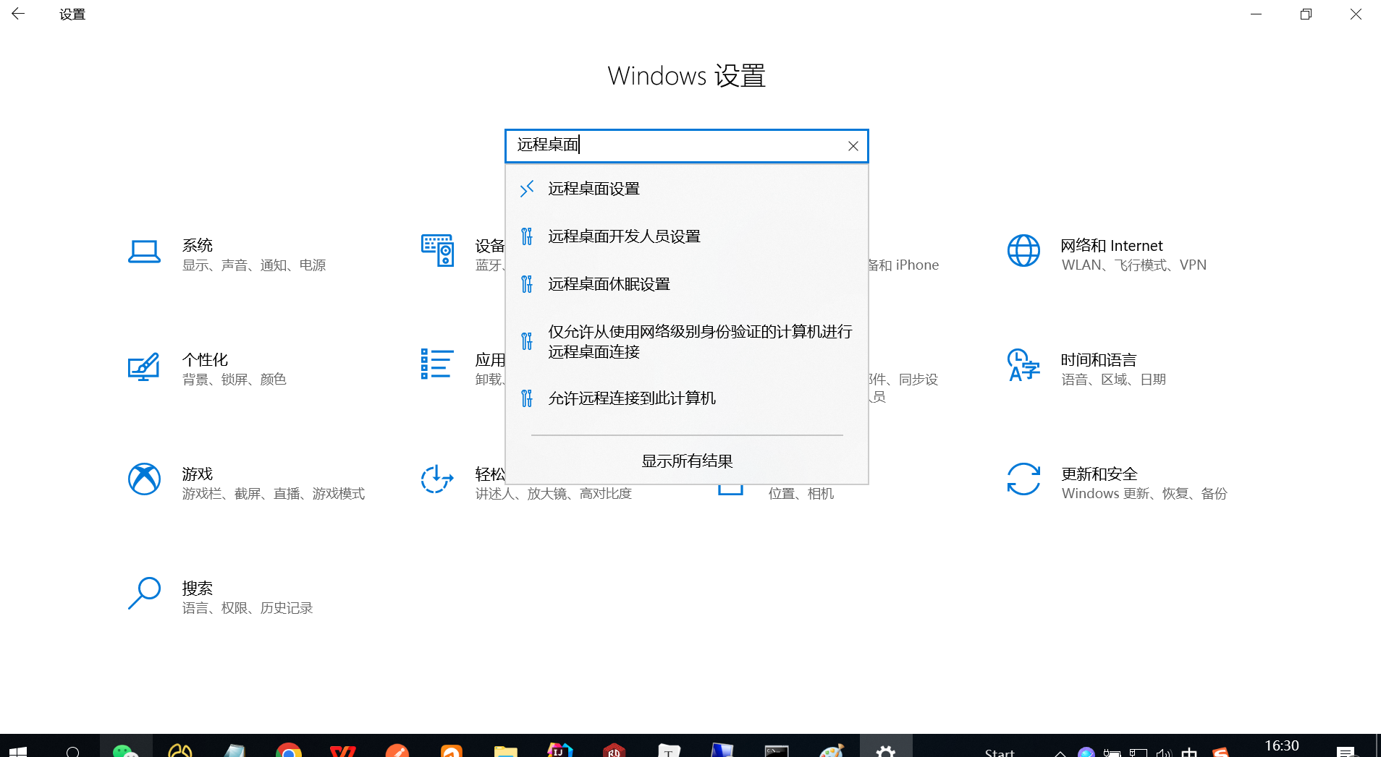Click 显示、声音、通知、电源 description
Screen dimensions: 1381x757
click(x=254, y=265)
